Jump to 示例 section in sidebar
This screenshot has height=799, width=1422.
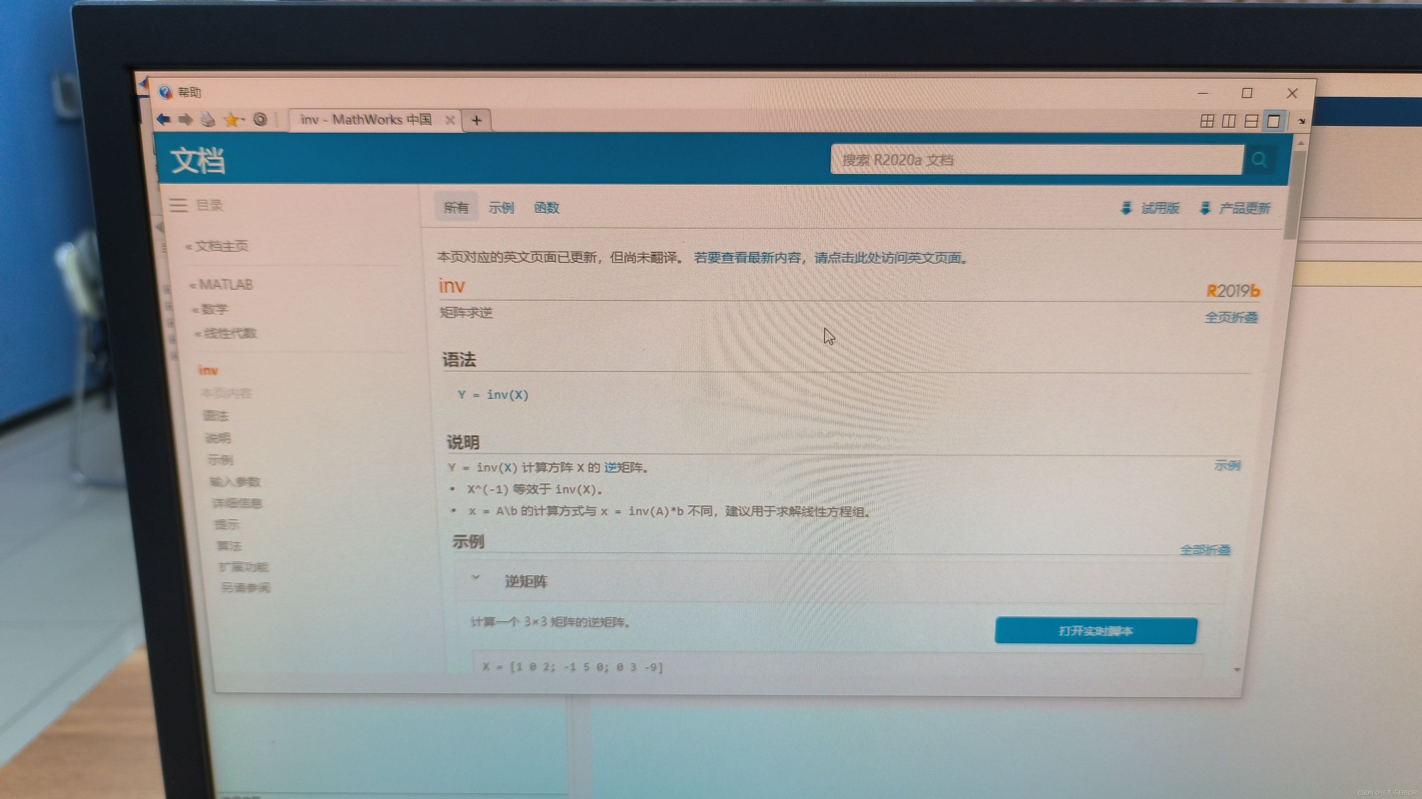click(220, 460)
